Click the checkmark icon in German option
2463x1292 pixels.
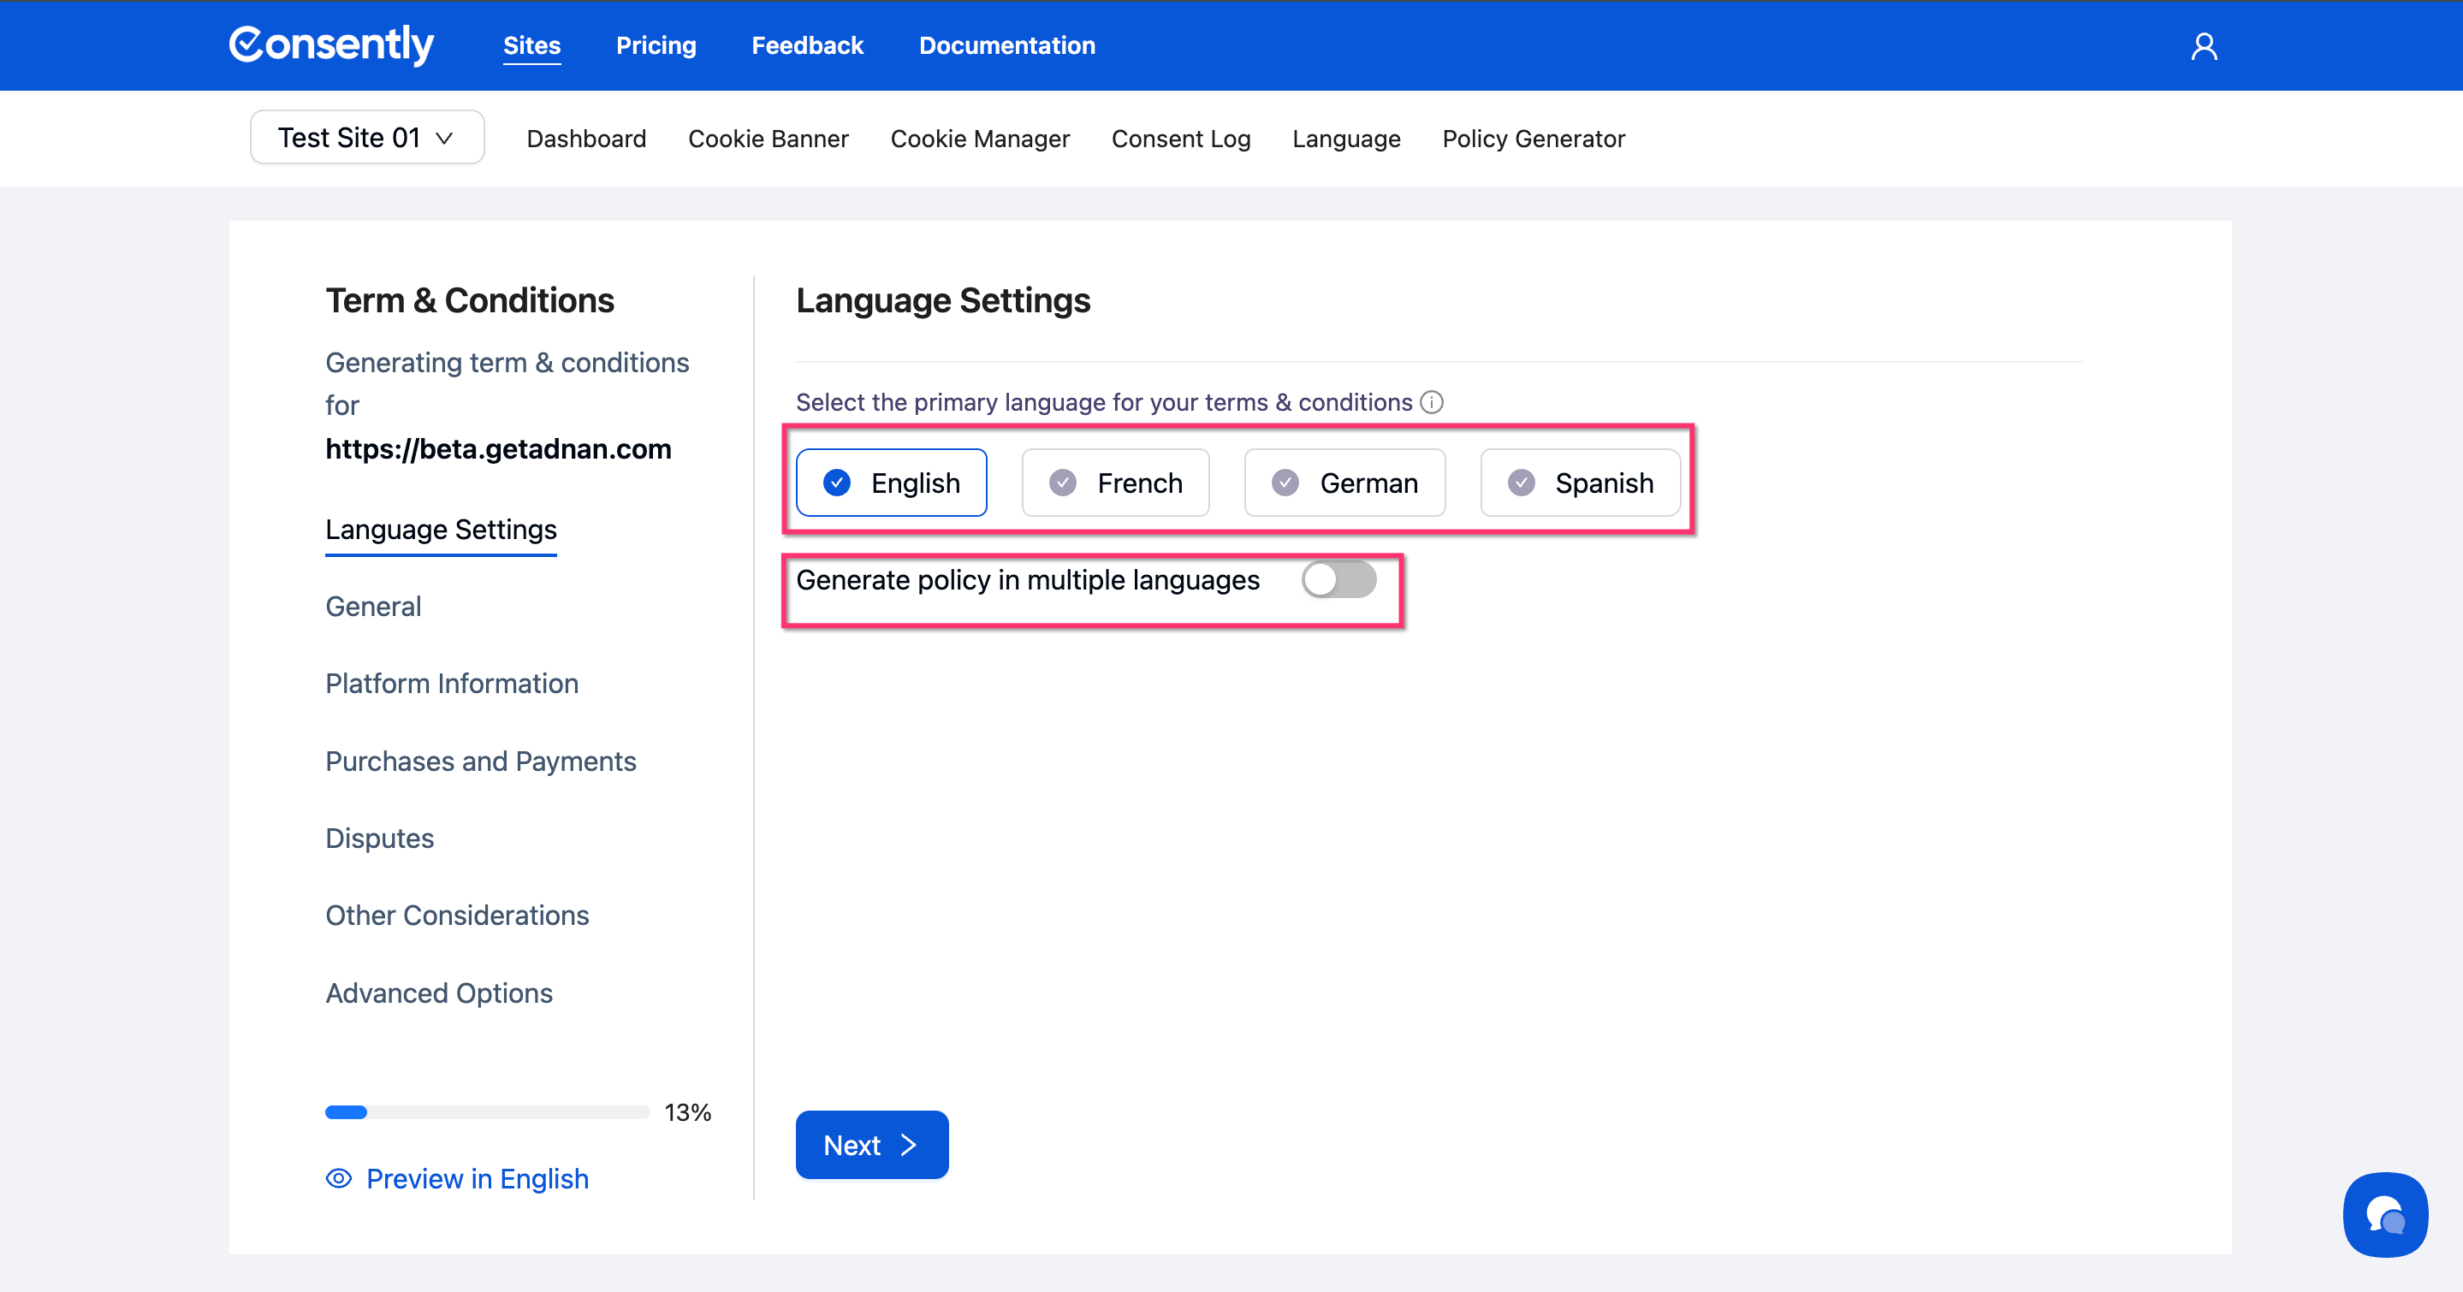tap(1285, 483)
